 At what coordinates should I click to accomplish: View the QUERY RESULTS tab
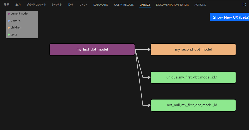pyautogui.click(x=124, y=5)
